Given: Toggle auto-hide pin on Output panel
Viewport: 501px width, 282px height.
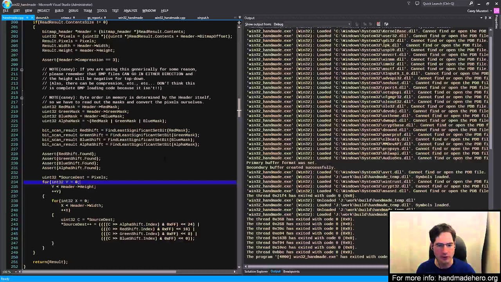Looking at the screenshot, I should [x=485, y=18].
